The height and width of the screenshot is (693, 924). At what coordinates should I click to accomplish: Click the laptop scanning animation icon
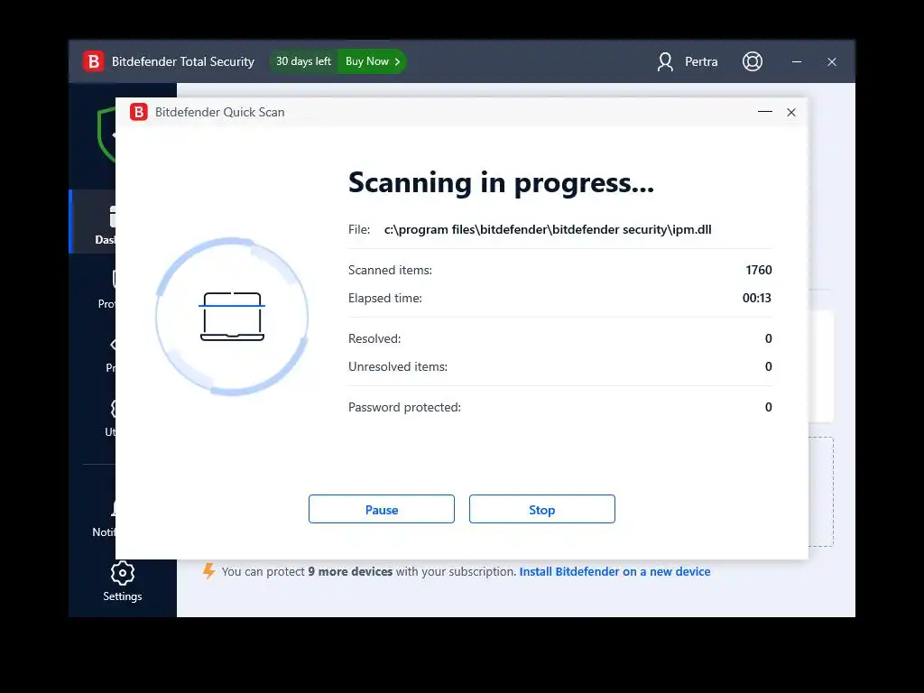point(232,317)
